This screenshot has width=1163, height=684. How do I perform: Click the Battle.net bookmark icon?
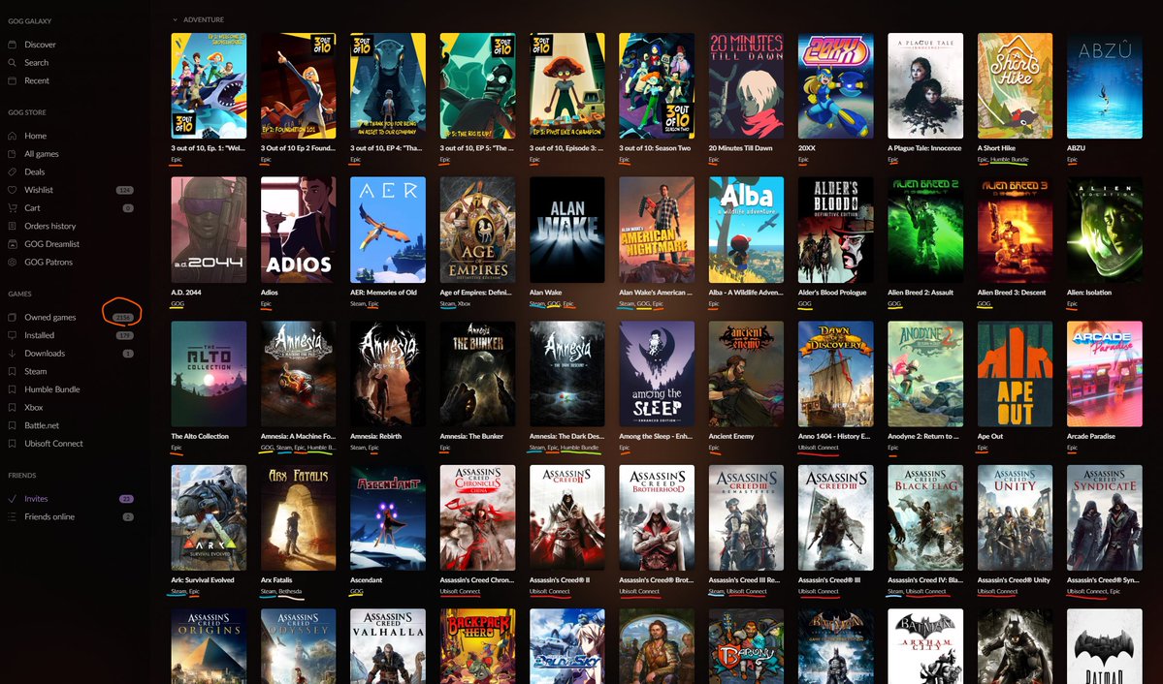tap(12, 425)
